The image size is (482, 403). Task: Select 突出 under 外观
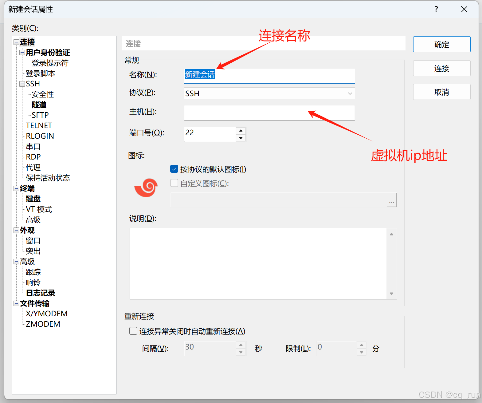tap(33, 251)
